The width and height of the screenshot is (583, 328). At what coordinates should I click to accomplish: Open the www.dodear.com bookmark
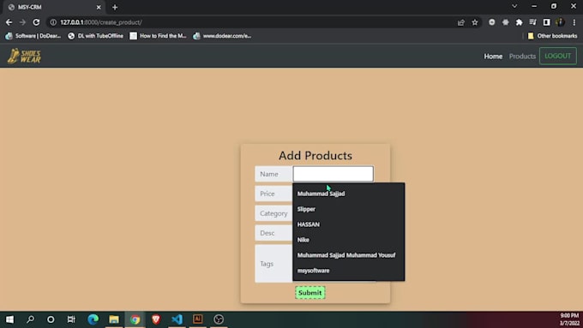click(x=222, y=36)
